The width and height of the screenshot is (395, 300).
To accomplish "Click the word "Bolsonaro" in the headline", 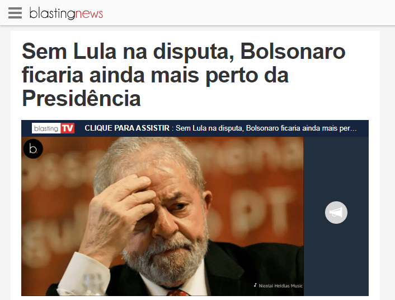I will [x=293, y=52].
